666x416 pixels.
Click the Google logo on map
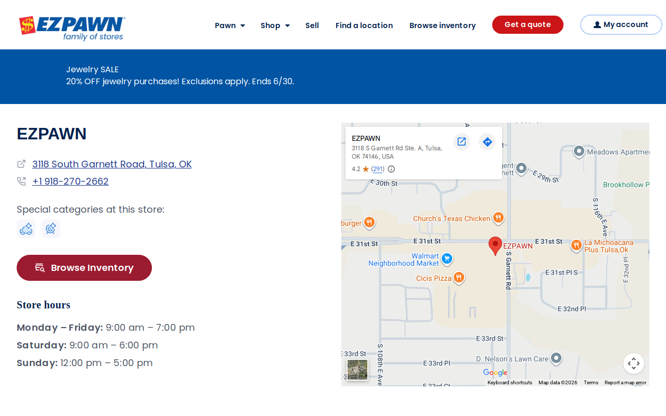click(x=495, y=372)
